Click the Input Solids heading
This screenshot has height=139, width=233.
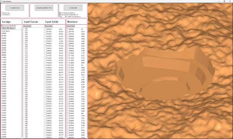(52, 22)
